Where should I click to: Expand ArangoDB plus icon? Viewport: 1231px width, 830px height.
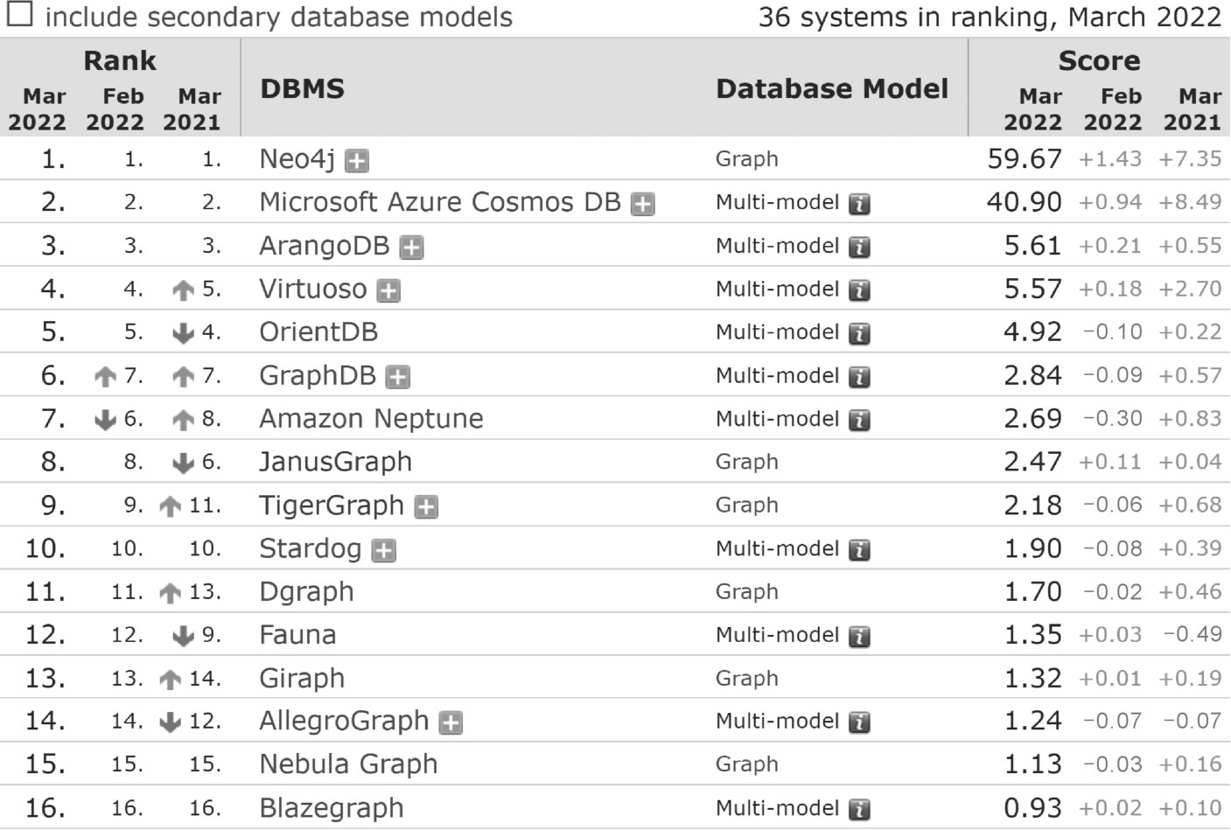click(x=411, y=248)
